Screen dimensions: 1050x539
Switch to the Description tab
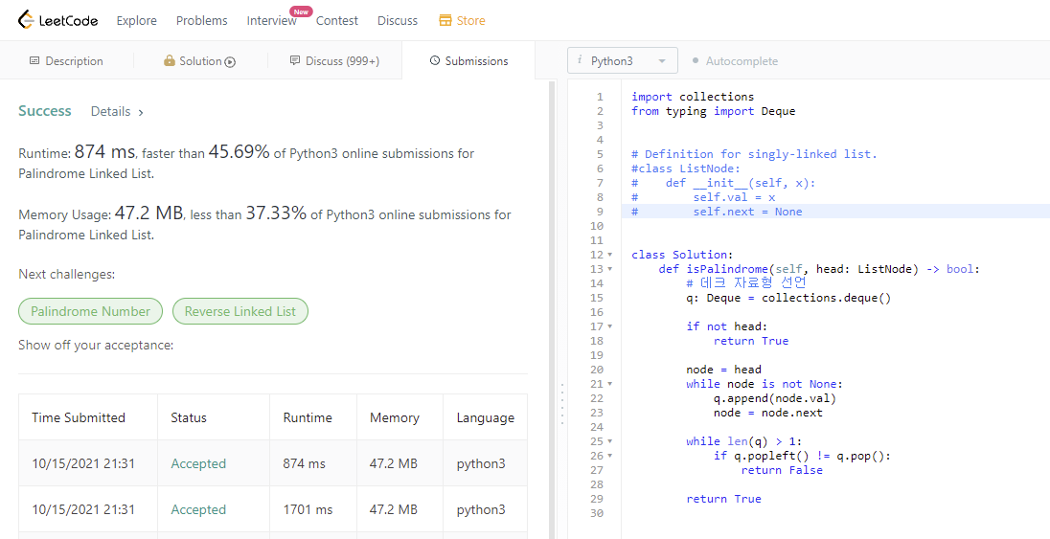point(67,61)
